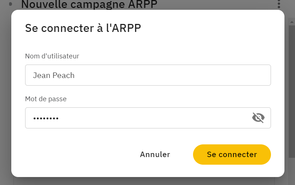The height and width of the screenshot is (185, 295).
Task: Click the Mot de passe label
Action: [46, 99]
